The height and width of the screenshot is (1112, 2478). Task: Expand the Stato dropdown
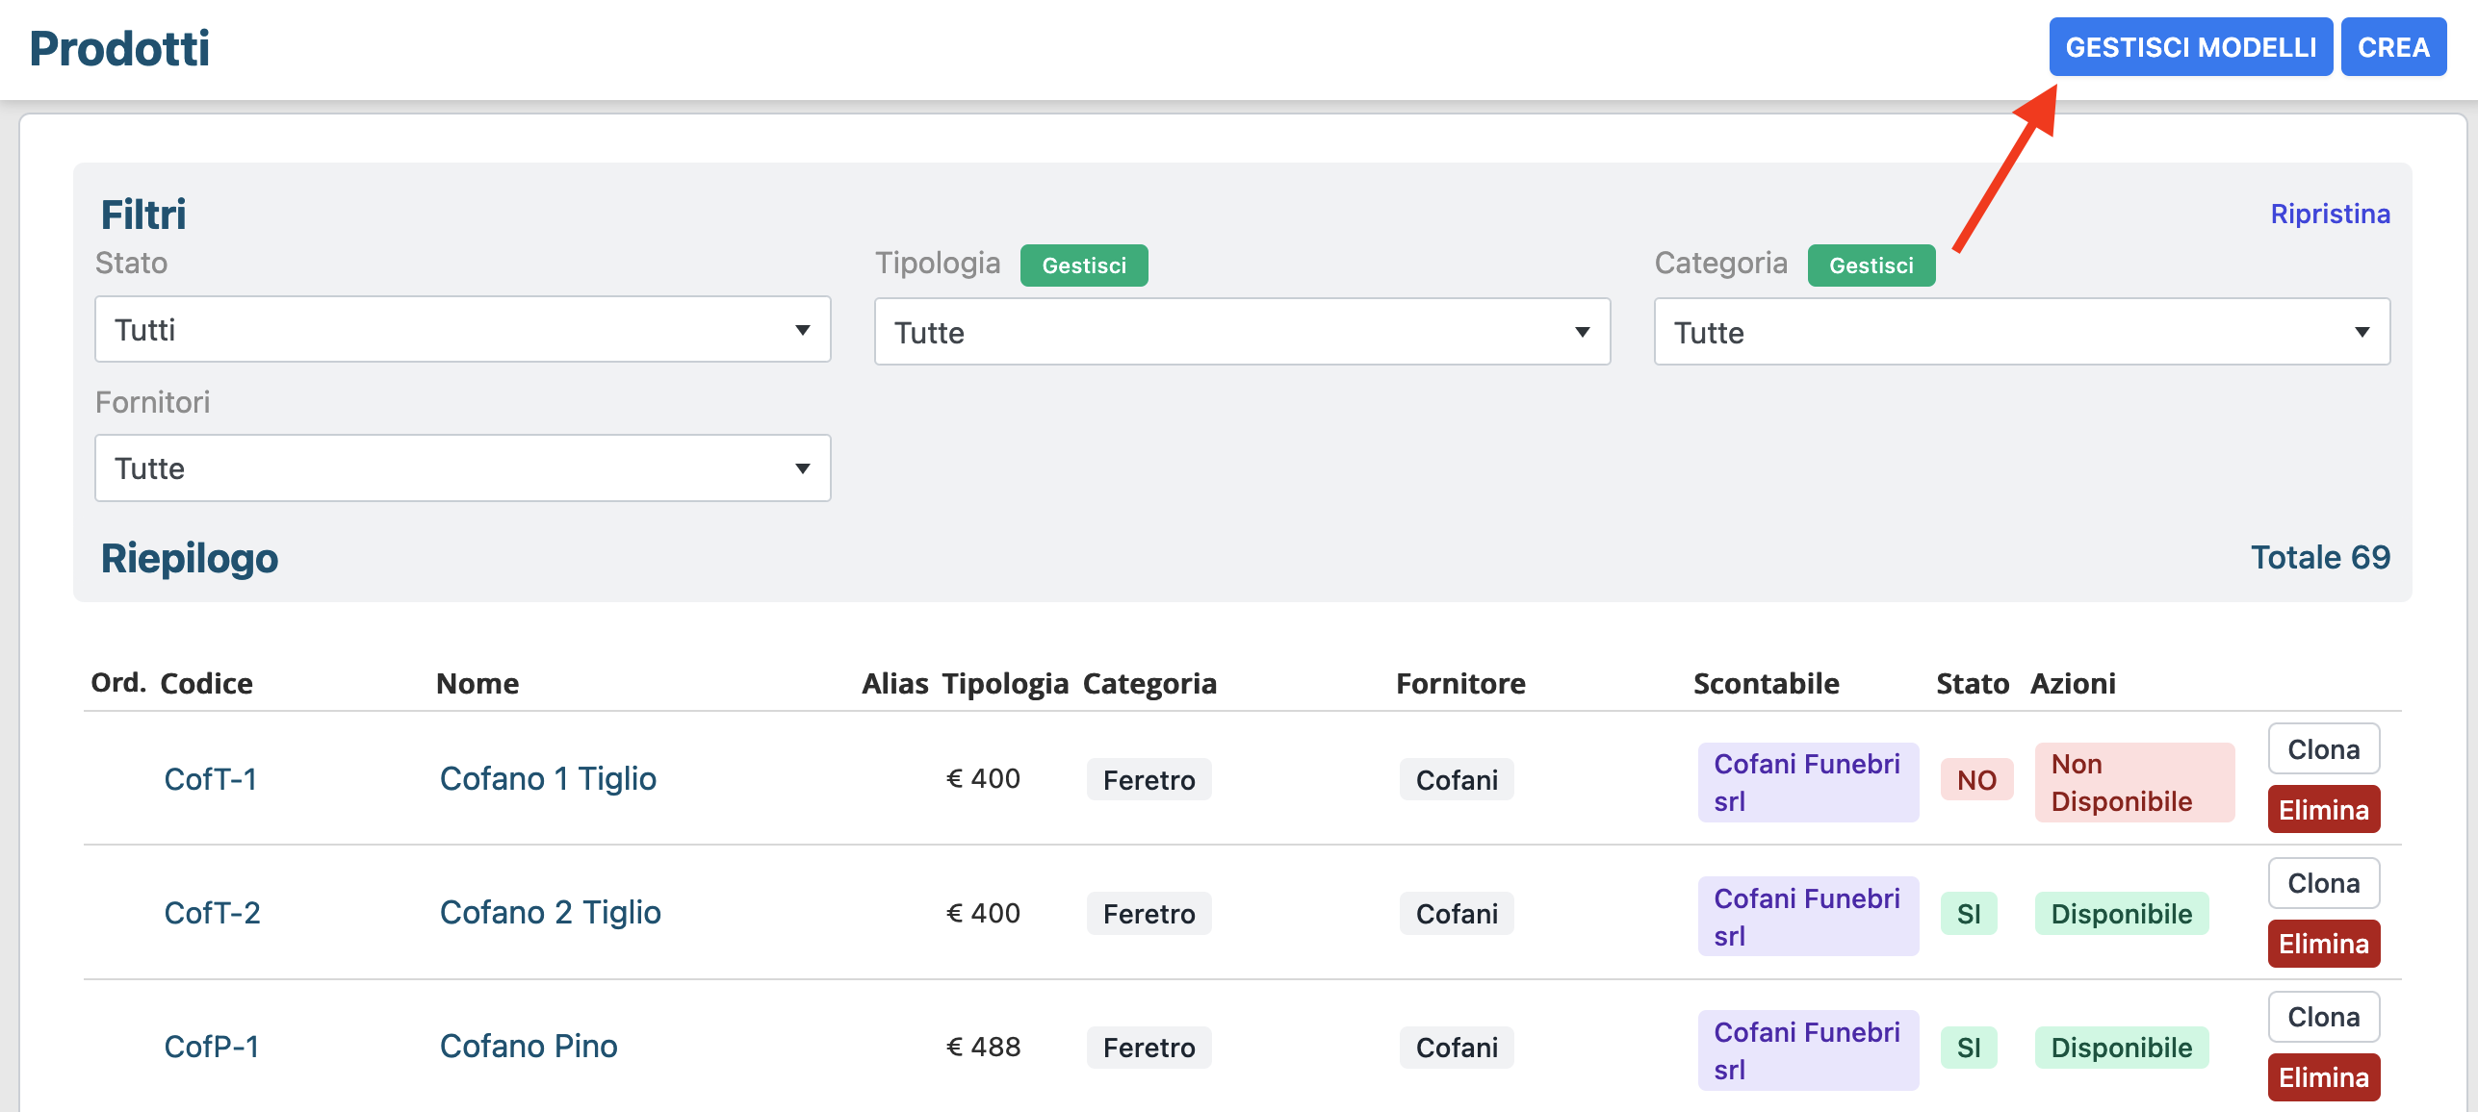(x=462, y=330)
